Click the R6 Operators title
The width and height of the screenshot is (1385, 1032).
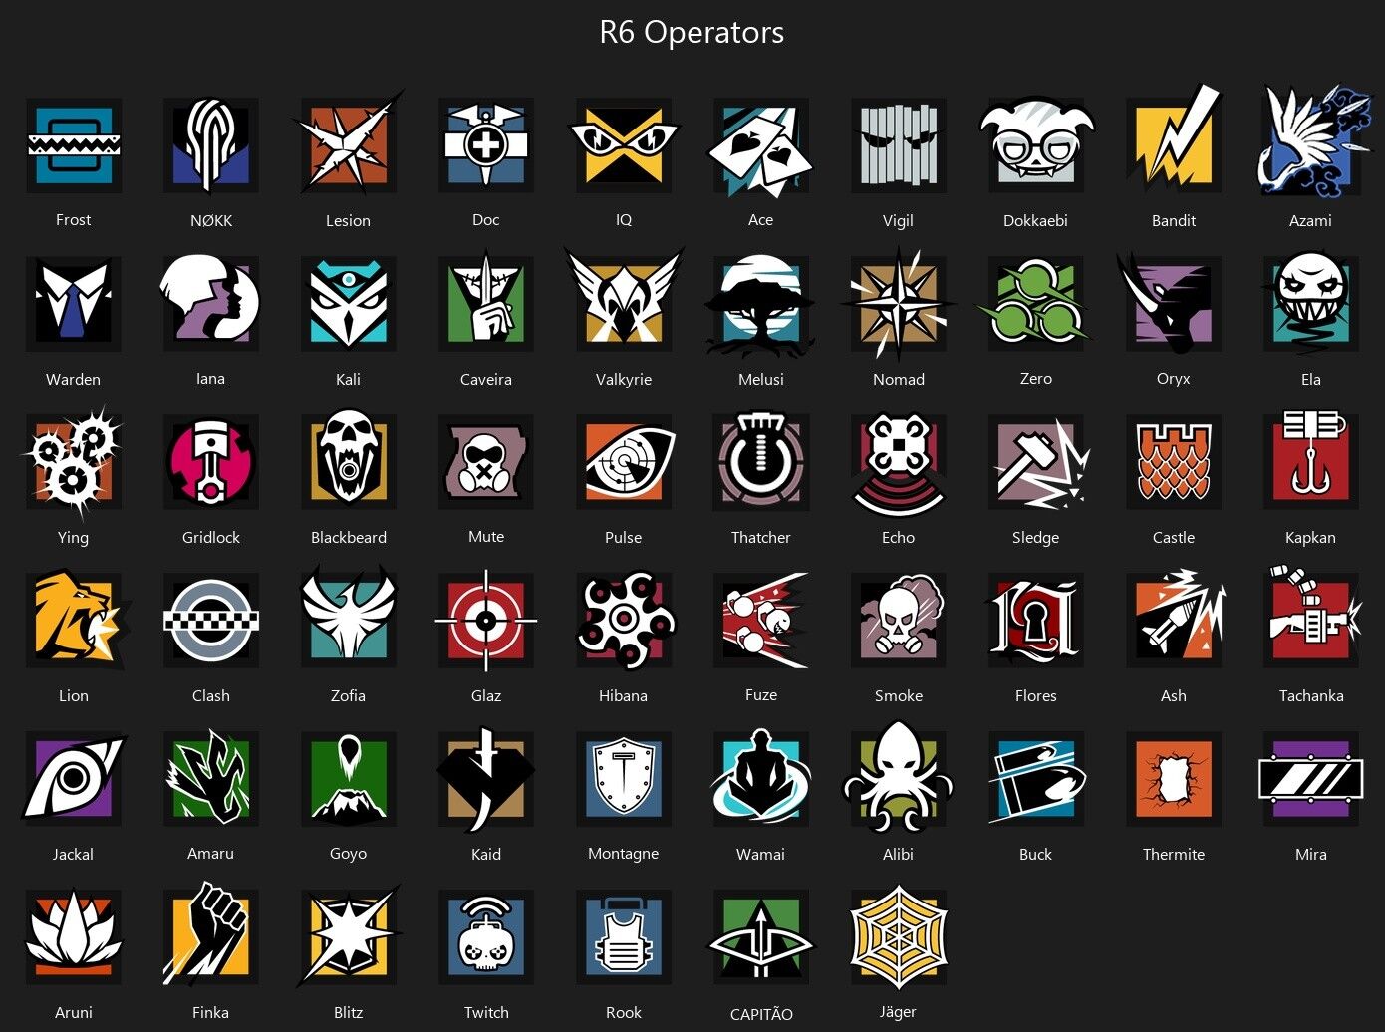click(692, 32)
